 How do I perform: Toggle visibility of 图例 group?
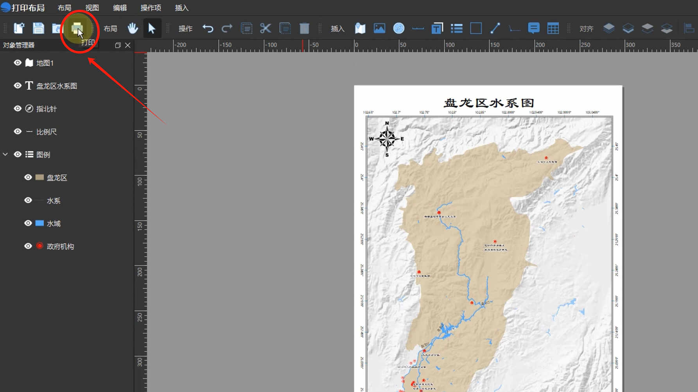[18, 154]
